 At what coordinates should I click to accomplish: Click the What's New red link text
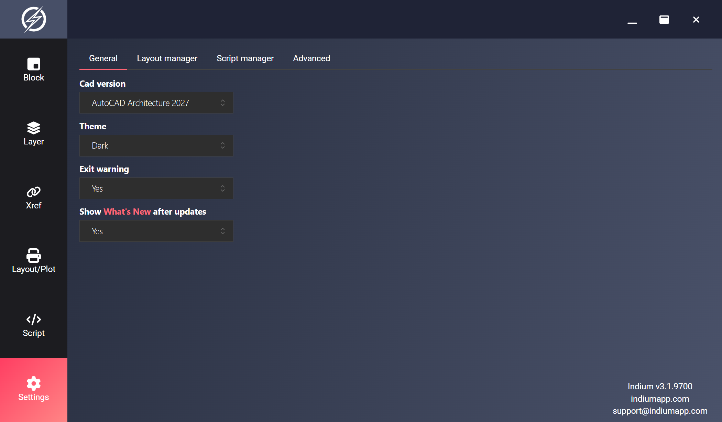pos(127,212)
